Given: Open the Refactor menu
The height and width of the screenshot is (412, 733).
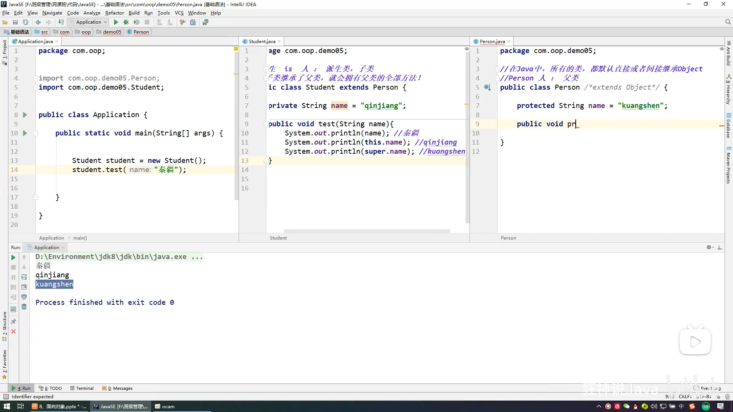Looking at the screenshot, I should (115, 13).
